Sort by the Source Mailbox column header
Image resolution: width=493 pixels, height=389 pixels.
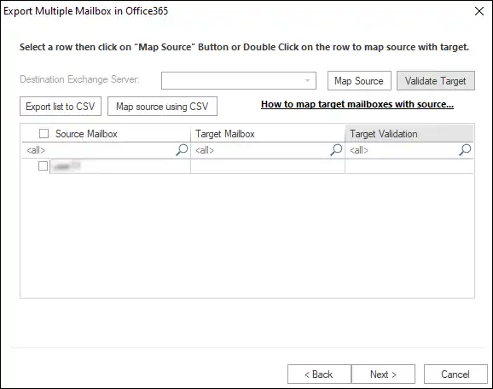point(86,134)
